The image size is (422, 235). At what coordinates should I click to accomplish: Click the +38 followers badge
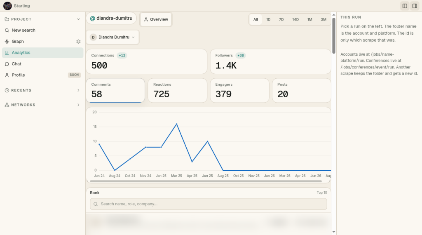[x=240, y=56]
